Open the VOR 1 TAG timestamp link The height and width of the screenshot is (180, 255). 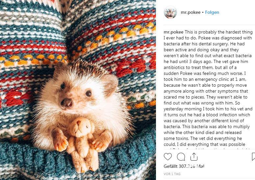point(172,174)
